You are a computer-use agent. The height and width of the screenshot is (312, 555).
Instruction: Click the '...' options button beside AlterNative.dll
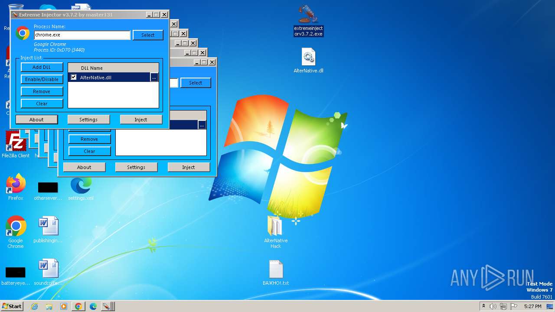154,78
